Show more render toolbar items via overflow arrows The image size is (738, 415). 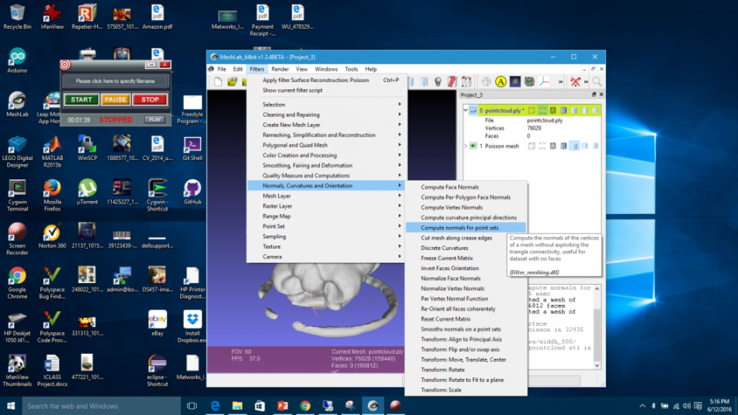click(x=560, y=82)
